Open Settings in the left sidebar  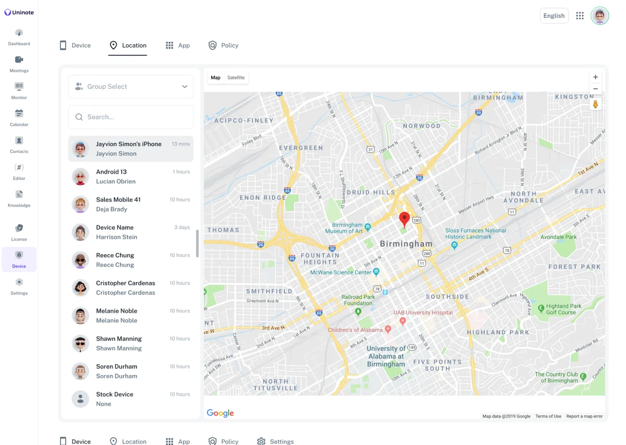click(19, 287)
